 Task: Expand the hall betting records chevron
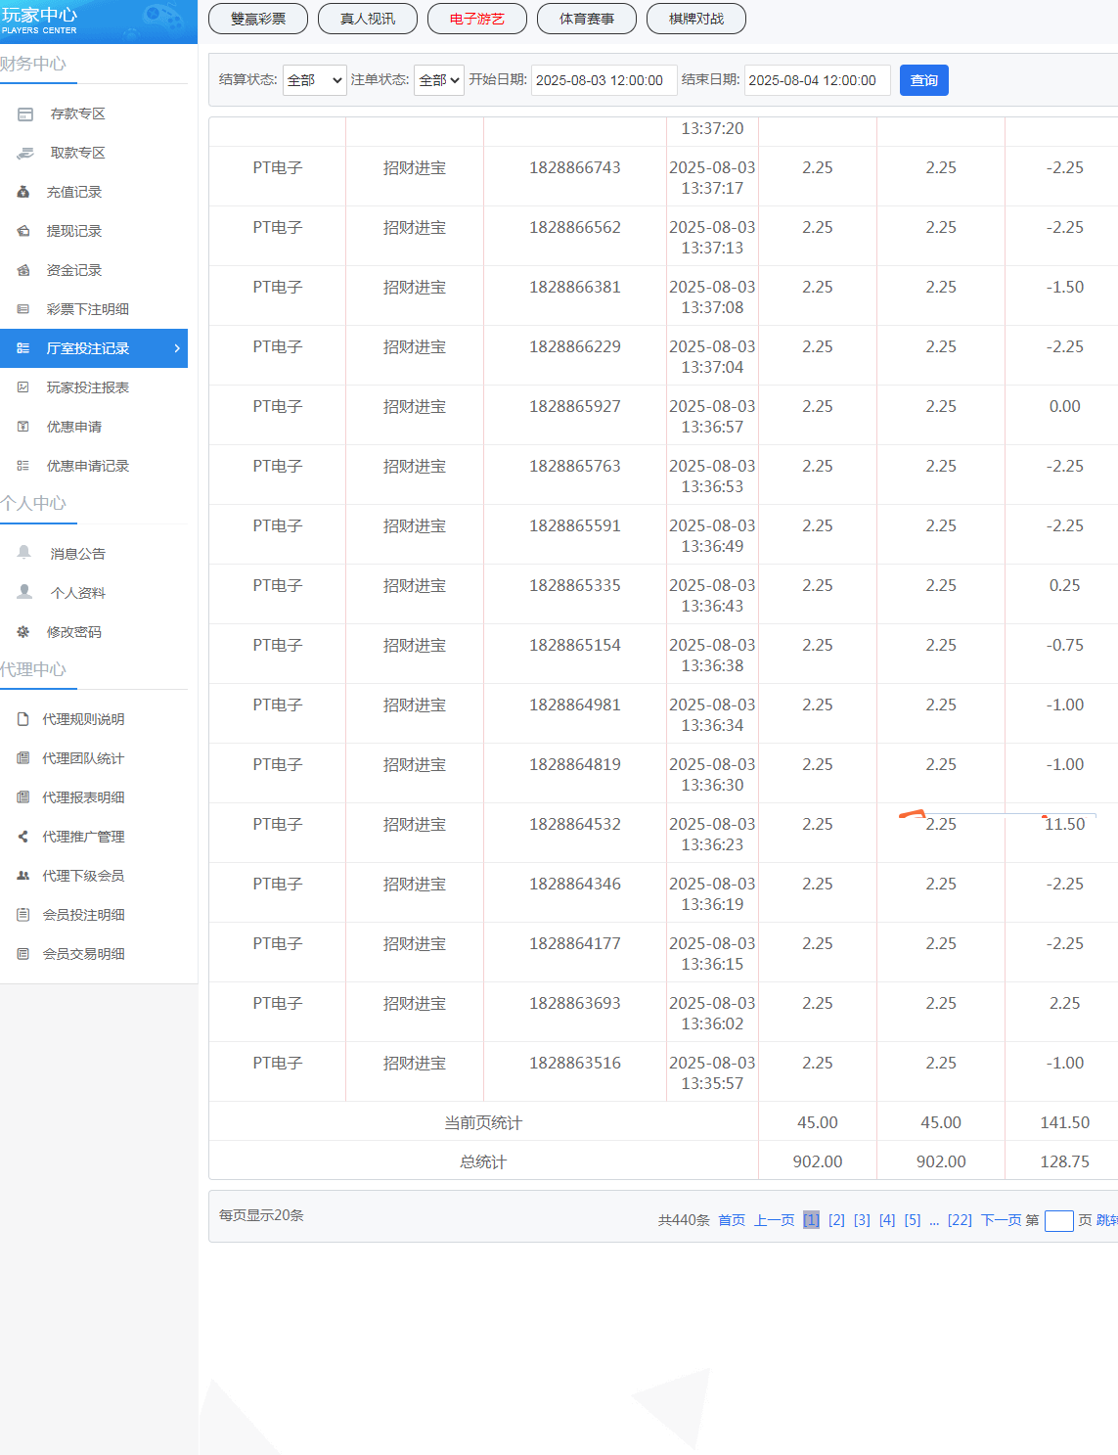pos(177,348)
